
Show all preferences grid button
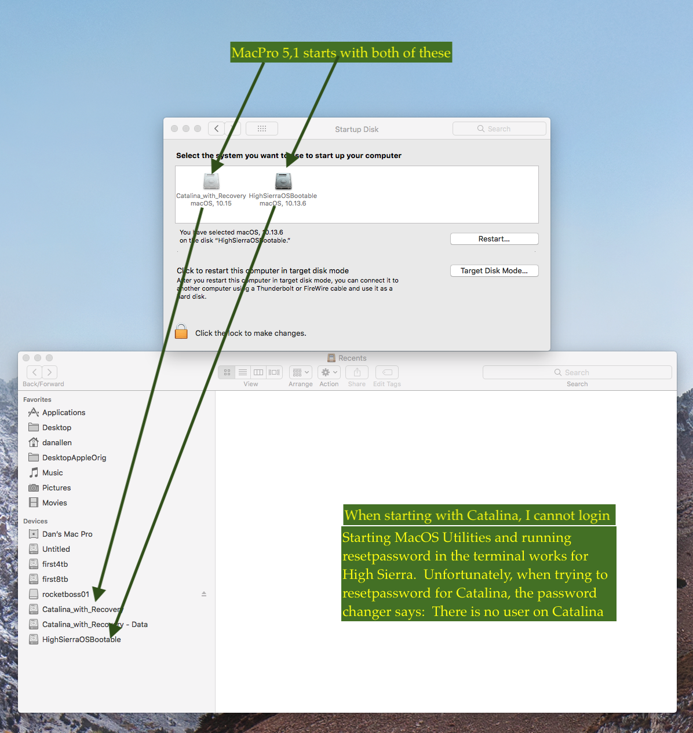click(x=262, y=129)
